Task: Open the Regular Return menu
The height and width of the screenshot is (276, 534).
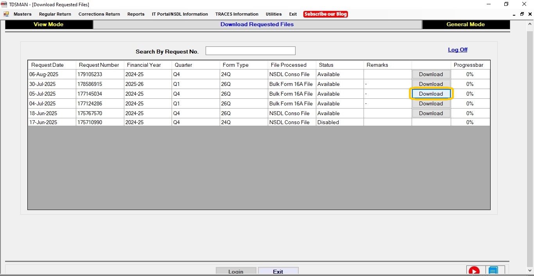Action: tap(55, 14)
